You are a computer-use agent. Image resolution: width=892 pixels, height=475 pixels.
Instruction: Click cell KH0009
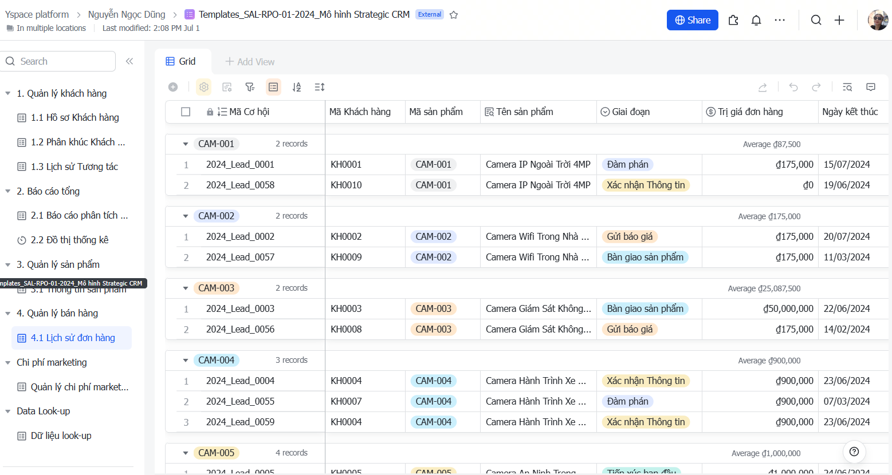[365, 257]
